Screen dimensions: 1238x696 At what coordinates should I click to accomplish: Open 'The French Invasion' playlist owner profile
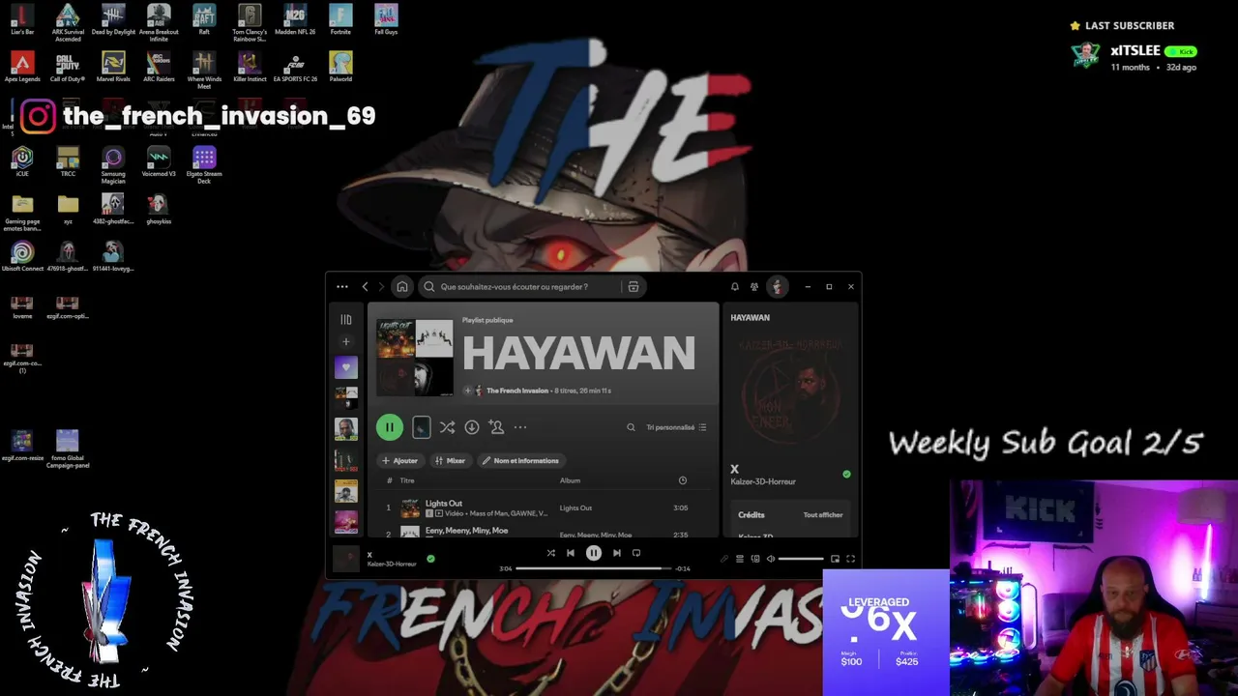pyautogui.click(x=517, y=391)
